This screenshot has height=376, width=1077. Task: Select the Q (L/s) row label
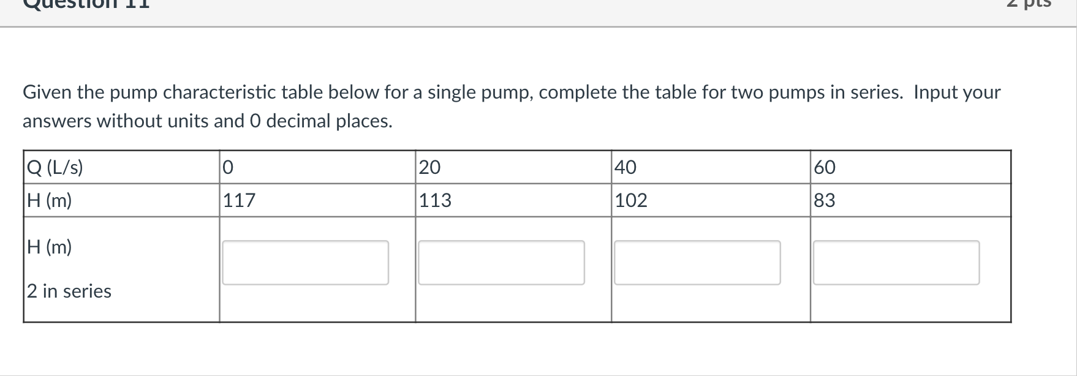(54, 167)
